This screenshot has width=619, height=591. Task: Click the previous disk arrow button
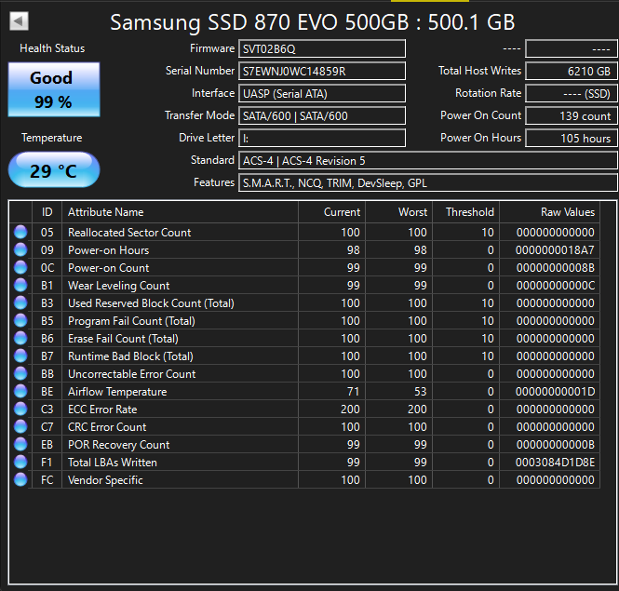19,21
